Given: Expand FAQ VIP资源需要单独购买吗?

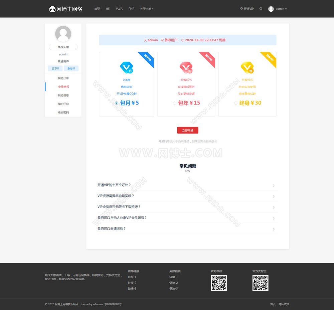Looking at the screenshot, I should [x=187, y=196].
